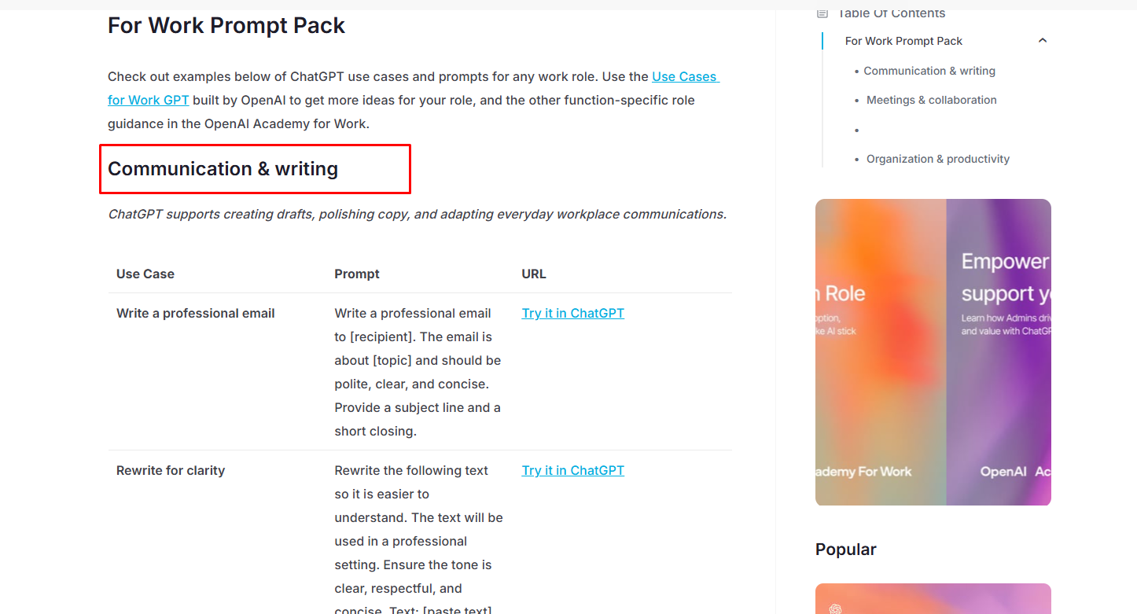Viewport: 1137px width, 614px height.
Task: Select the Write a professional email row title
Action: click(x=195, y=313)
